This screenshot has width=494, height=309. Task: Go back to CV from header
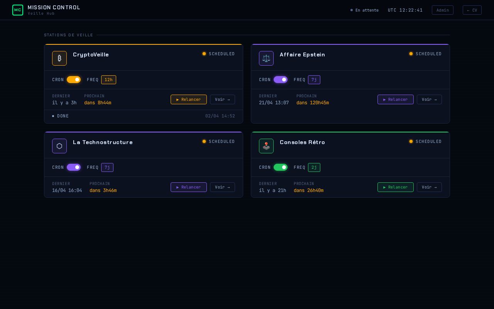(x=472, y=10)
